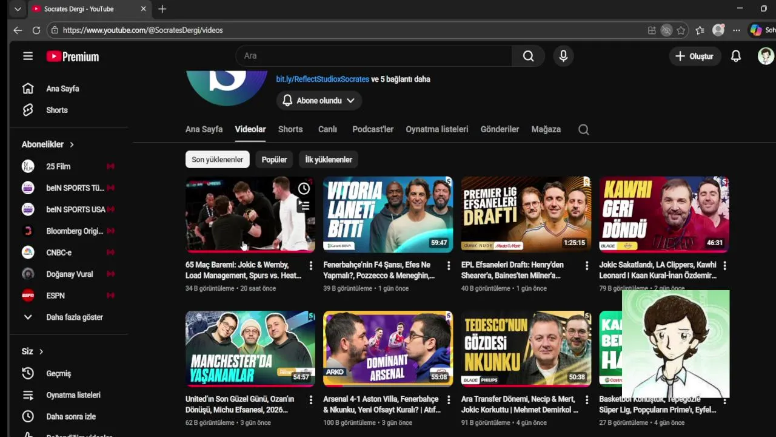The width and height of the screenshot is (776, 437).
Task: Go back in the browser
Action: click(18, 30)
